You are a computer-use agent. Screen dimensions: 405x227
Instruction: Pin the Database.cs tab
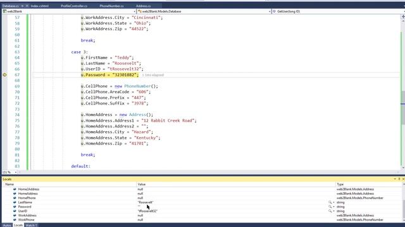[x=23, y=6]
